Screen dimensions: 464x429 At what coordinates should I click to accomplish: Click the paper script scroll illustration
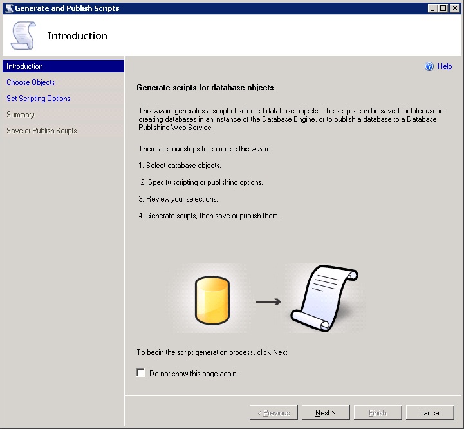tap(324, 298)
